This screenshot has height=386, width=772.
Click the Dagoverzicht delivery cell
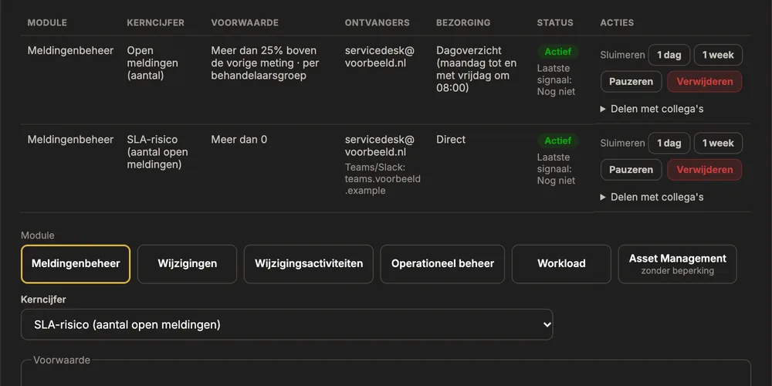(476, 69)
